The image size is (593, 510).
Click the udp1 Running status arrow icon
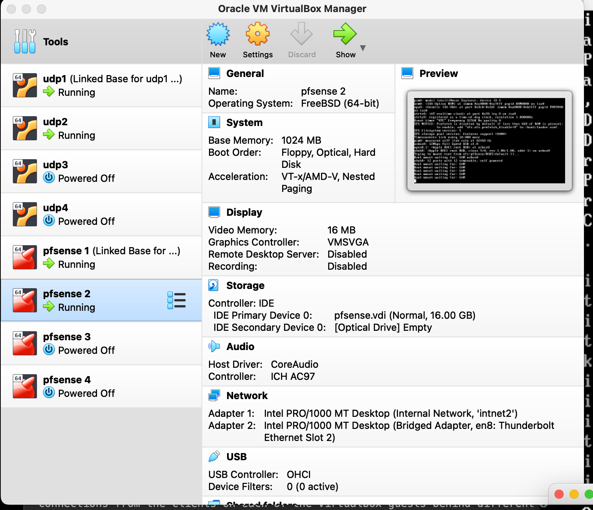pyautogui.click(x=49, y=92)
